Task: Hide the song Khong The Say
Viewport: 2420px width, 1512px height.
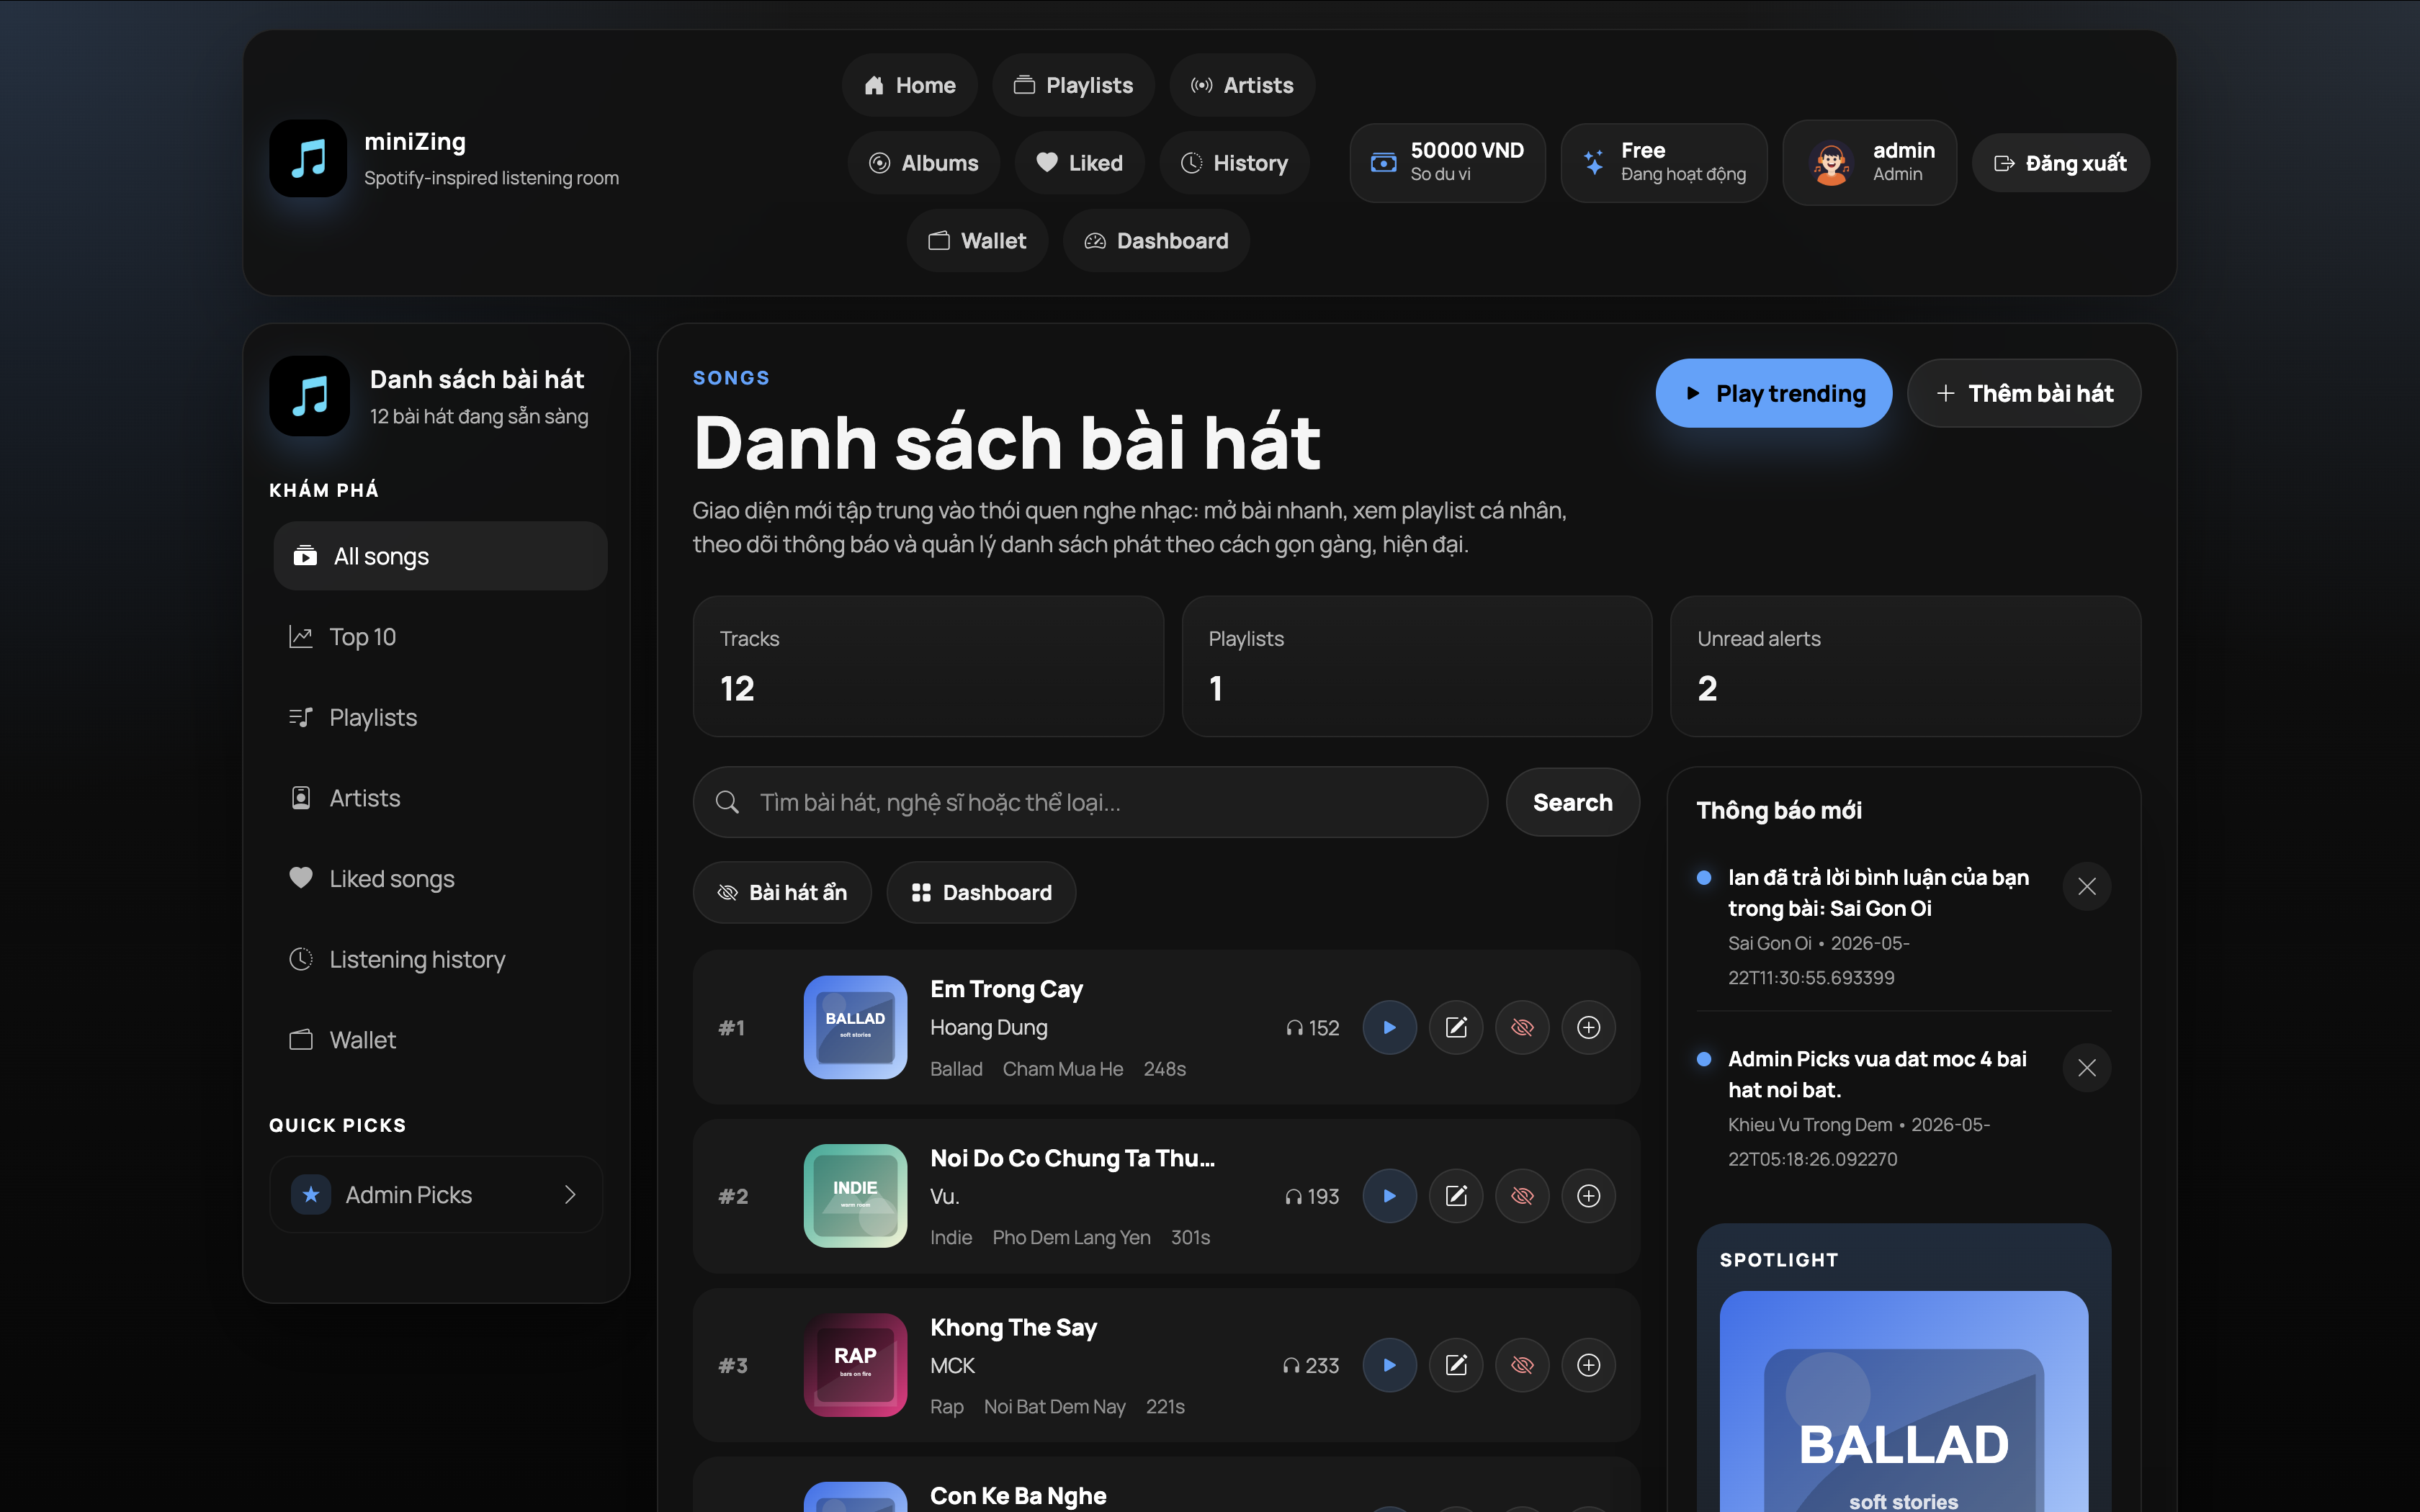Action: [x=1522, y=1365]
